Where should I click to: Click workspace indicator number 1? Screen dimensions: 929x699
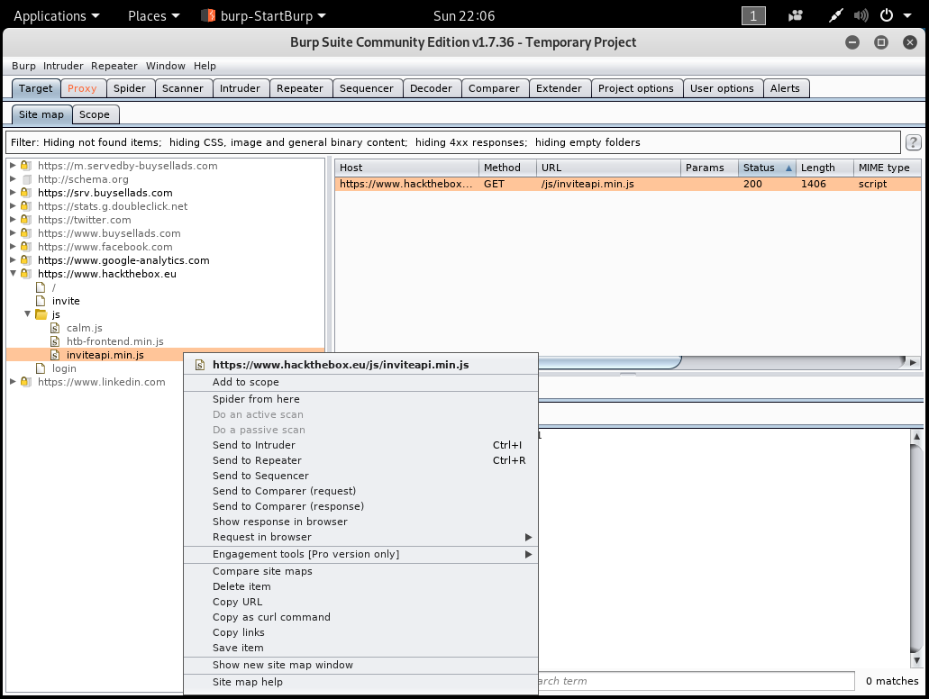[x=753, y=15]
